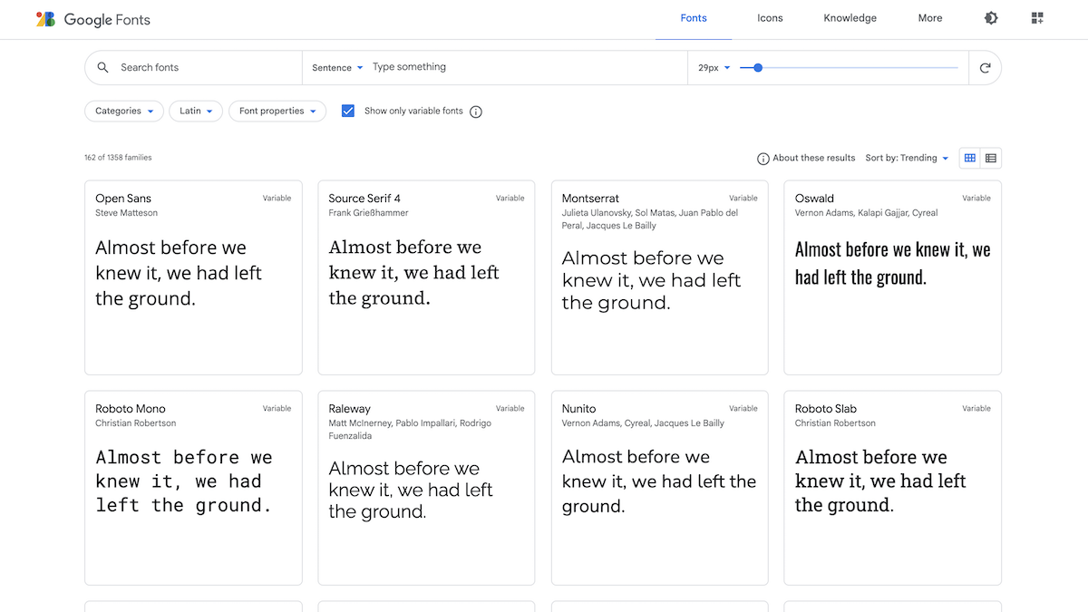This screenshot has width=1088, height=612.
Task: Open the More tab
Action: click(930, 18)
